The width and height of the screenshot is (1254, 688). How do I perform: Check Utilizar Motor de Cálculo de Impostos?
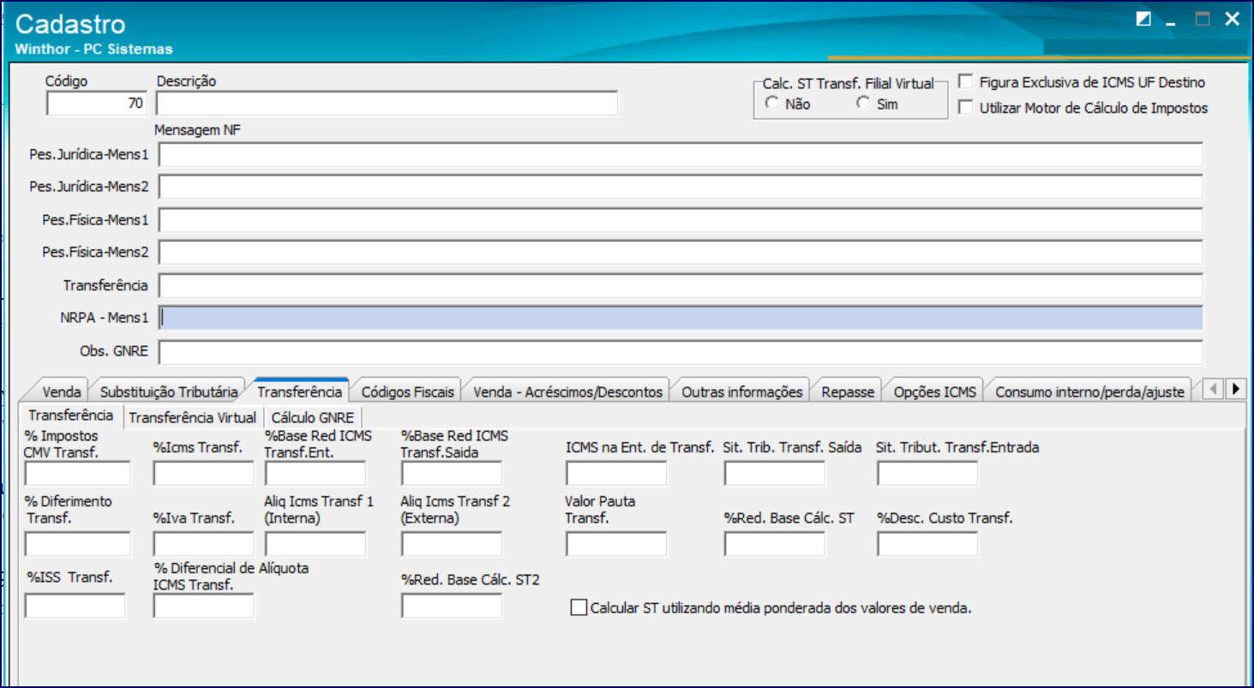[966, 108]
